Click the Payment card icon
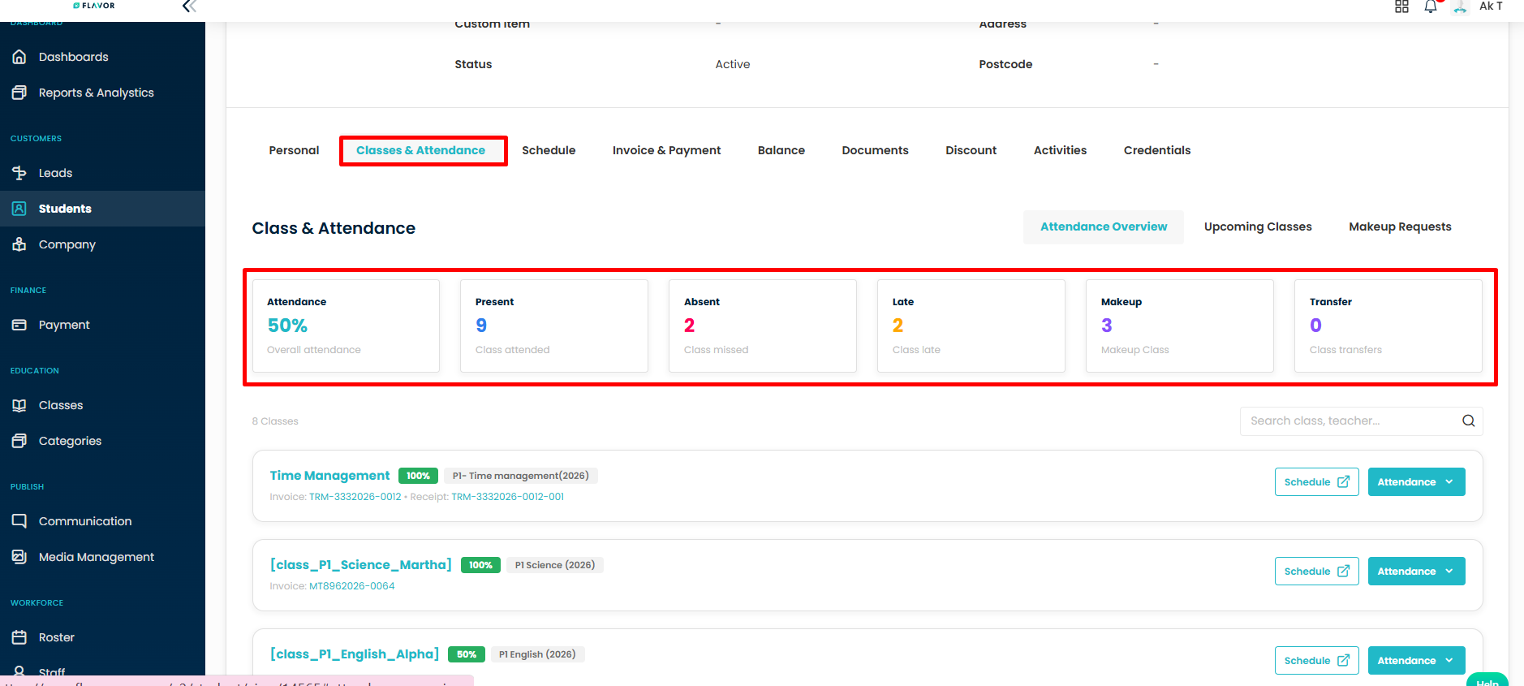The width and height of the screenshot is (1524, 686). pyautogui.click(x=19, y=325)
